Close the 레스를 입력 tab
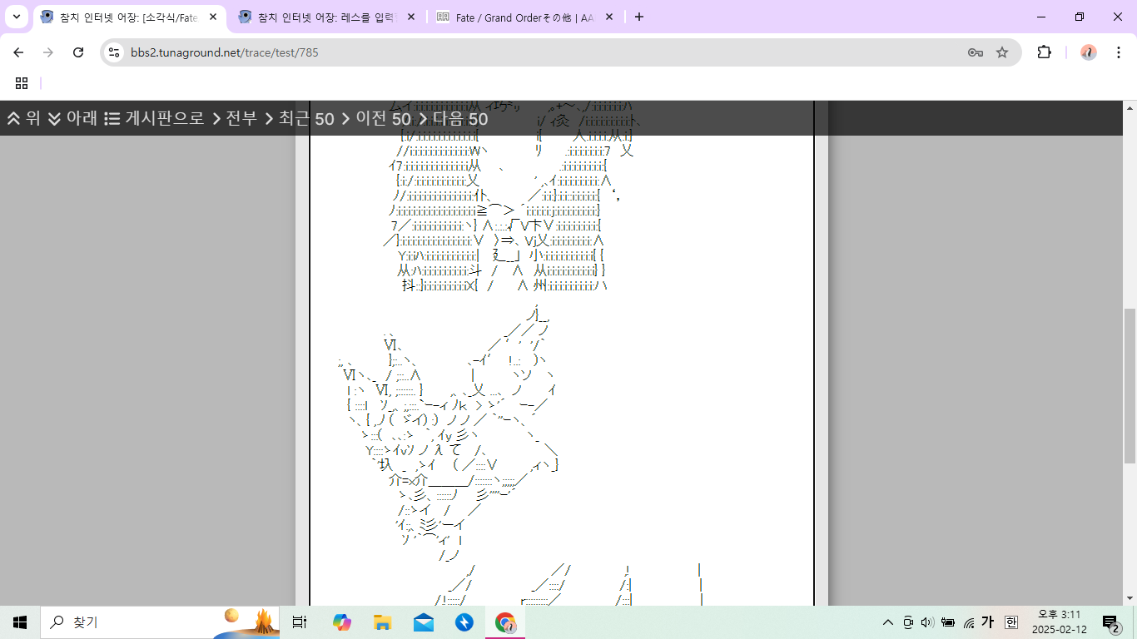This screenshot has height=639, width=1137. coord(410,17)
